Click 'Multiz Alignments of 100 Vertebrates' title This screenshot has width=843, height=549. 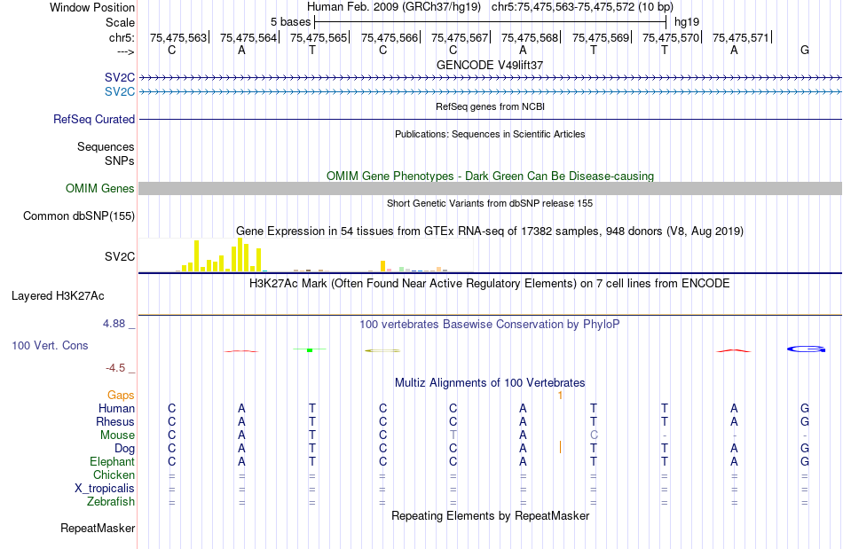pyautogui.click(x=490, y=383)
